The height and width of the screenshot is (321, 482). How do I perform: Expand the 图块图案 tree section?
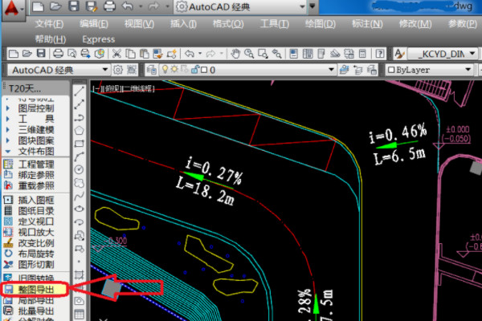37,140
